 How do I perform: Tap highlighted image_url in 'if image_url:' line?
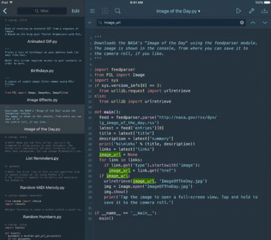[x=117, y=175]
